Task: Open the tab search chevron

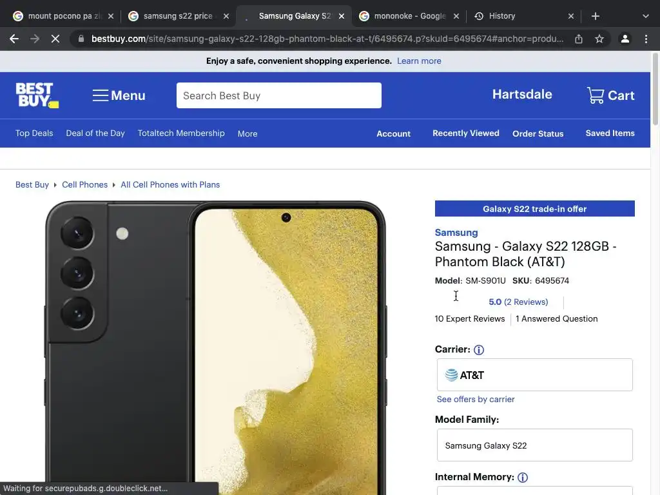Action: (646, 16)
